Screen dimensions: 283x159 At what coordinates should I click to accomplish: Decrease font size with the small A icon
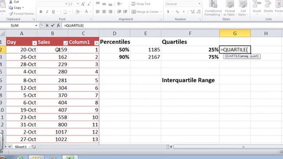tap(89, 4)
